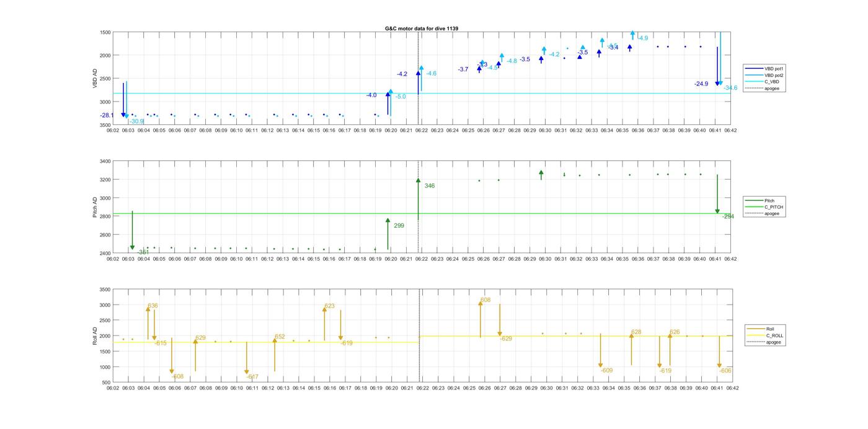Click the '623' roll data label

(329, 306)
